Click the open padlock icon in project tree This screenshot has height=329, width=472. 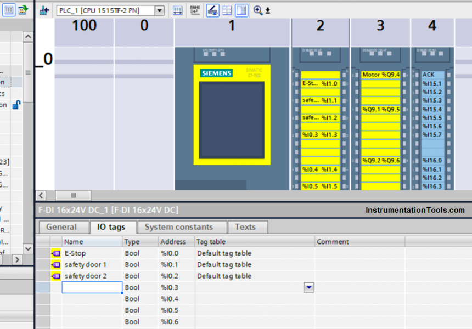click(16, 105)
